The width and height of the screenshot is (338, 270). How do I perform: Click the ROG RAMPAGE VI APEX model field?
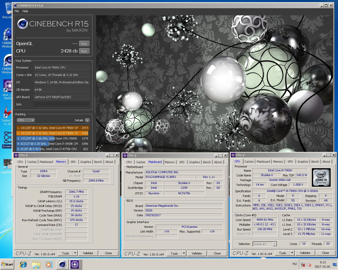[x=170, y=177]
